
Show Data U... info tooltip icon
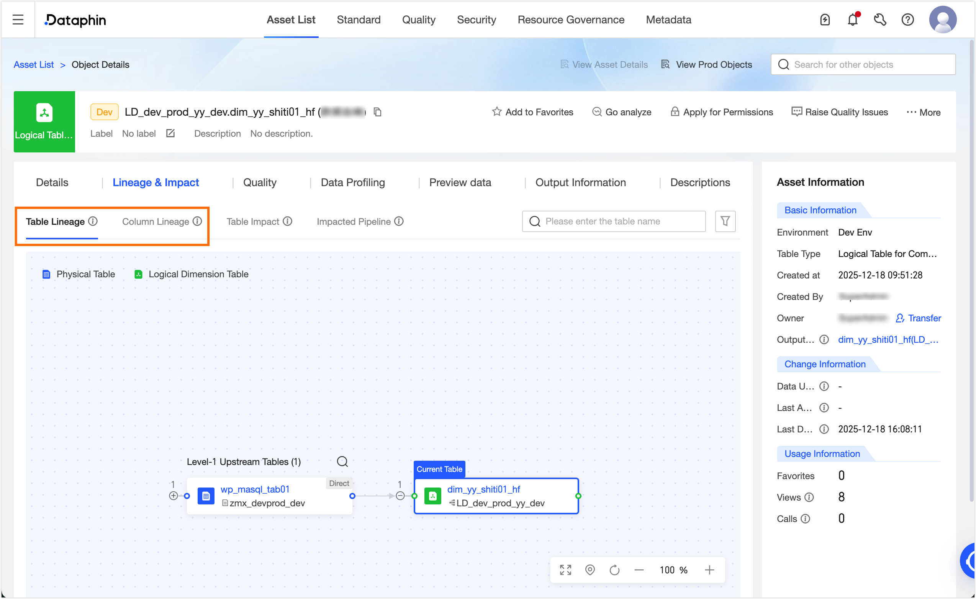[824, 386]
